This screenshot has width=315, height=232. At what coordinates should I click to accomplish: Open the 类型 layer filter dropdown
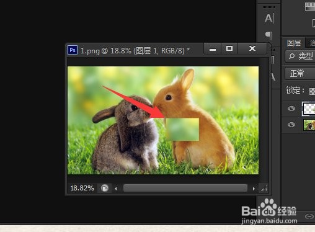pos(300,56)
